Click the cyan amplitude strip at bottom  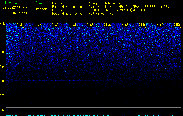click(93, 115)
